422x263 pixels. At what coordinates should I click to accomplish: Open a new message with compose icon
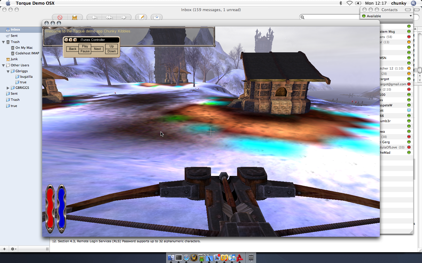point(141,17)
